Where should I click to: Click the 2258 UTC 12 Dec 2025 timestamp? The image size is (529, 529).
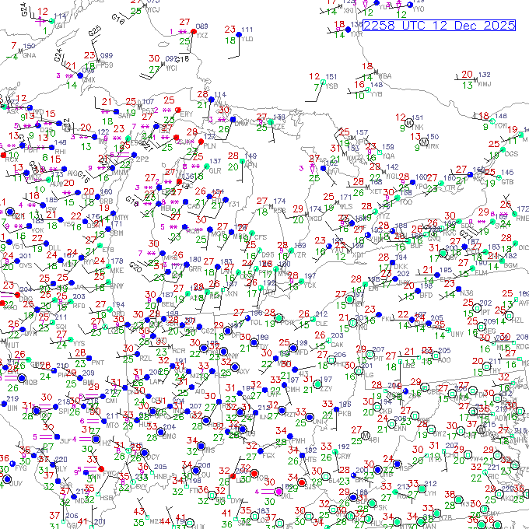coord(440,26)
